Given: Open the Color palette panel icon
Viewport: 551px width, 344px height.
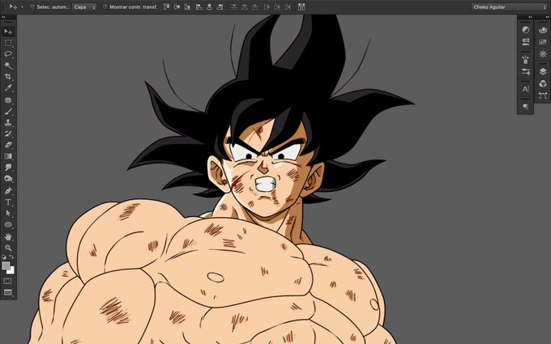Looking at the screenshot, I should point(543,30).
